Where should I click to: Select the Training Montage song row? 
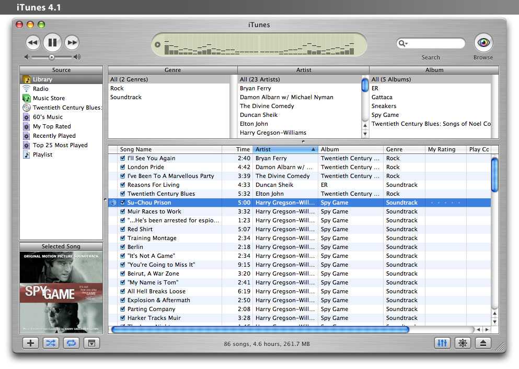pos(299,238)
